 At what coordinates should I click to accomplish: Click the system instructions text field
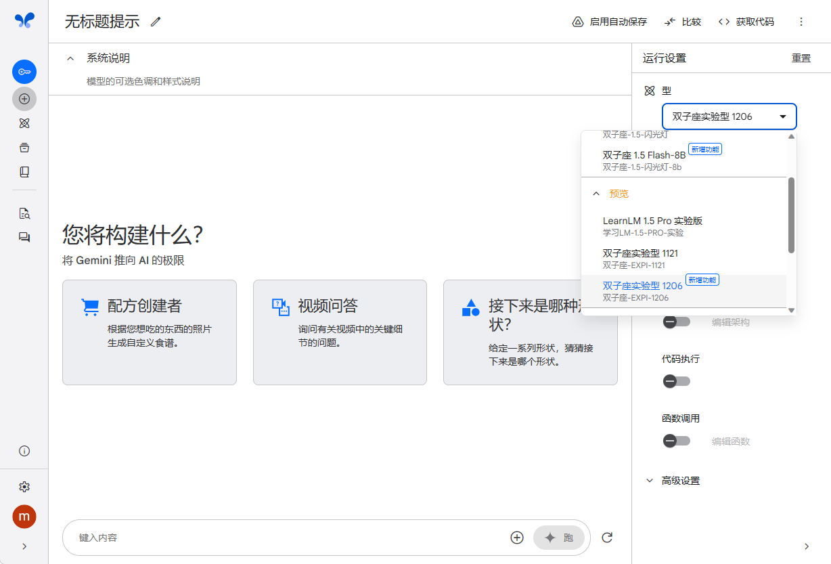tap(340, 81)
